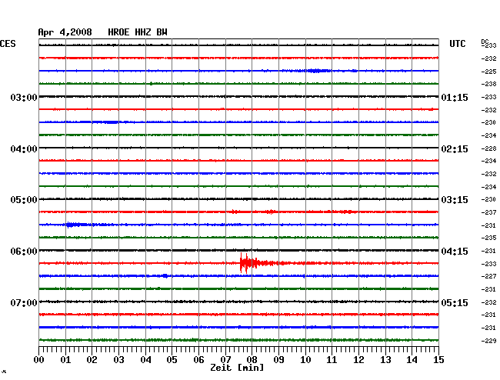This screenshot has height=380, width=500.
Task: Select minute tick label "02" on axis
Action: pyautogui.click(x=92, y=360)
